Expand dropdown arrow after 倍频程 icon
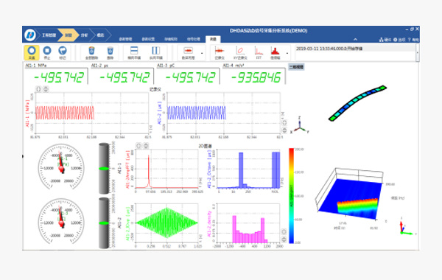 (x=287, y=53)
